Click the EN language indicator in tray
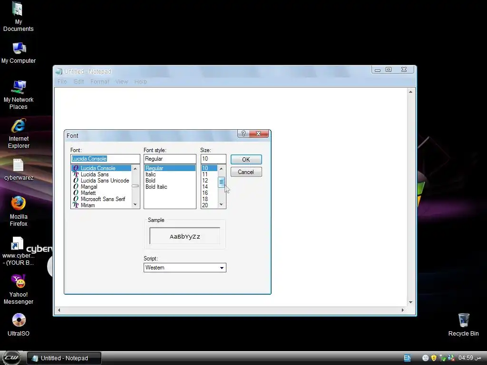The height and width of the screenshot is (365, 487). click(x=407, y=358)
